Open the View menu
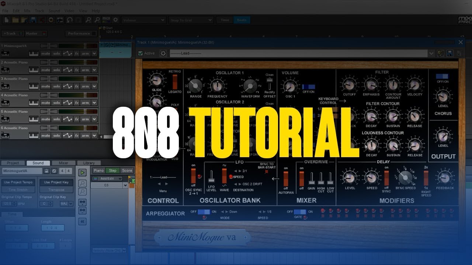Viewport: 472px width, 265px height. (83, 11)
